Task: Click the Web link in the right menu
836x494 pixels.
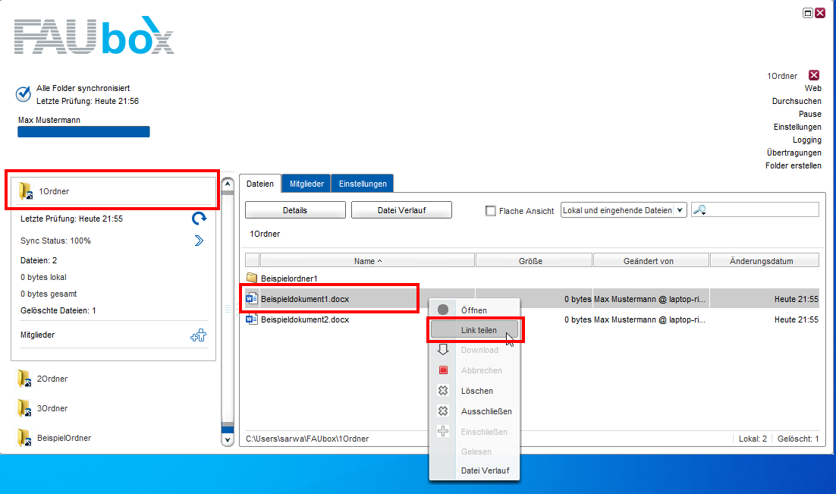Action: coord(813,88)
